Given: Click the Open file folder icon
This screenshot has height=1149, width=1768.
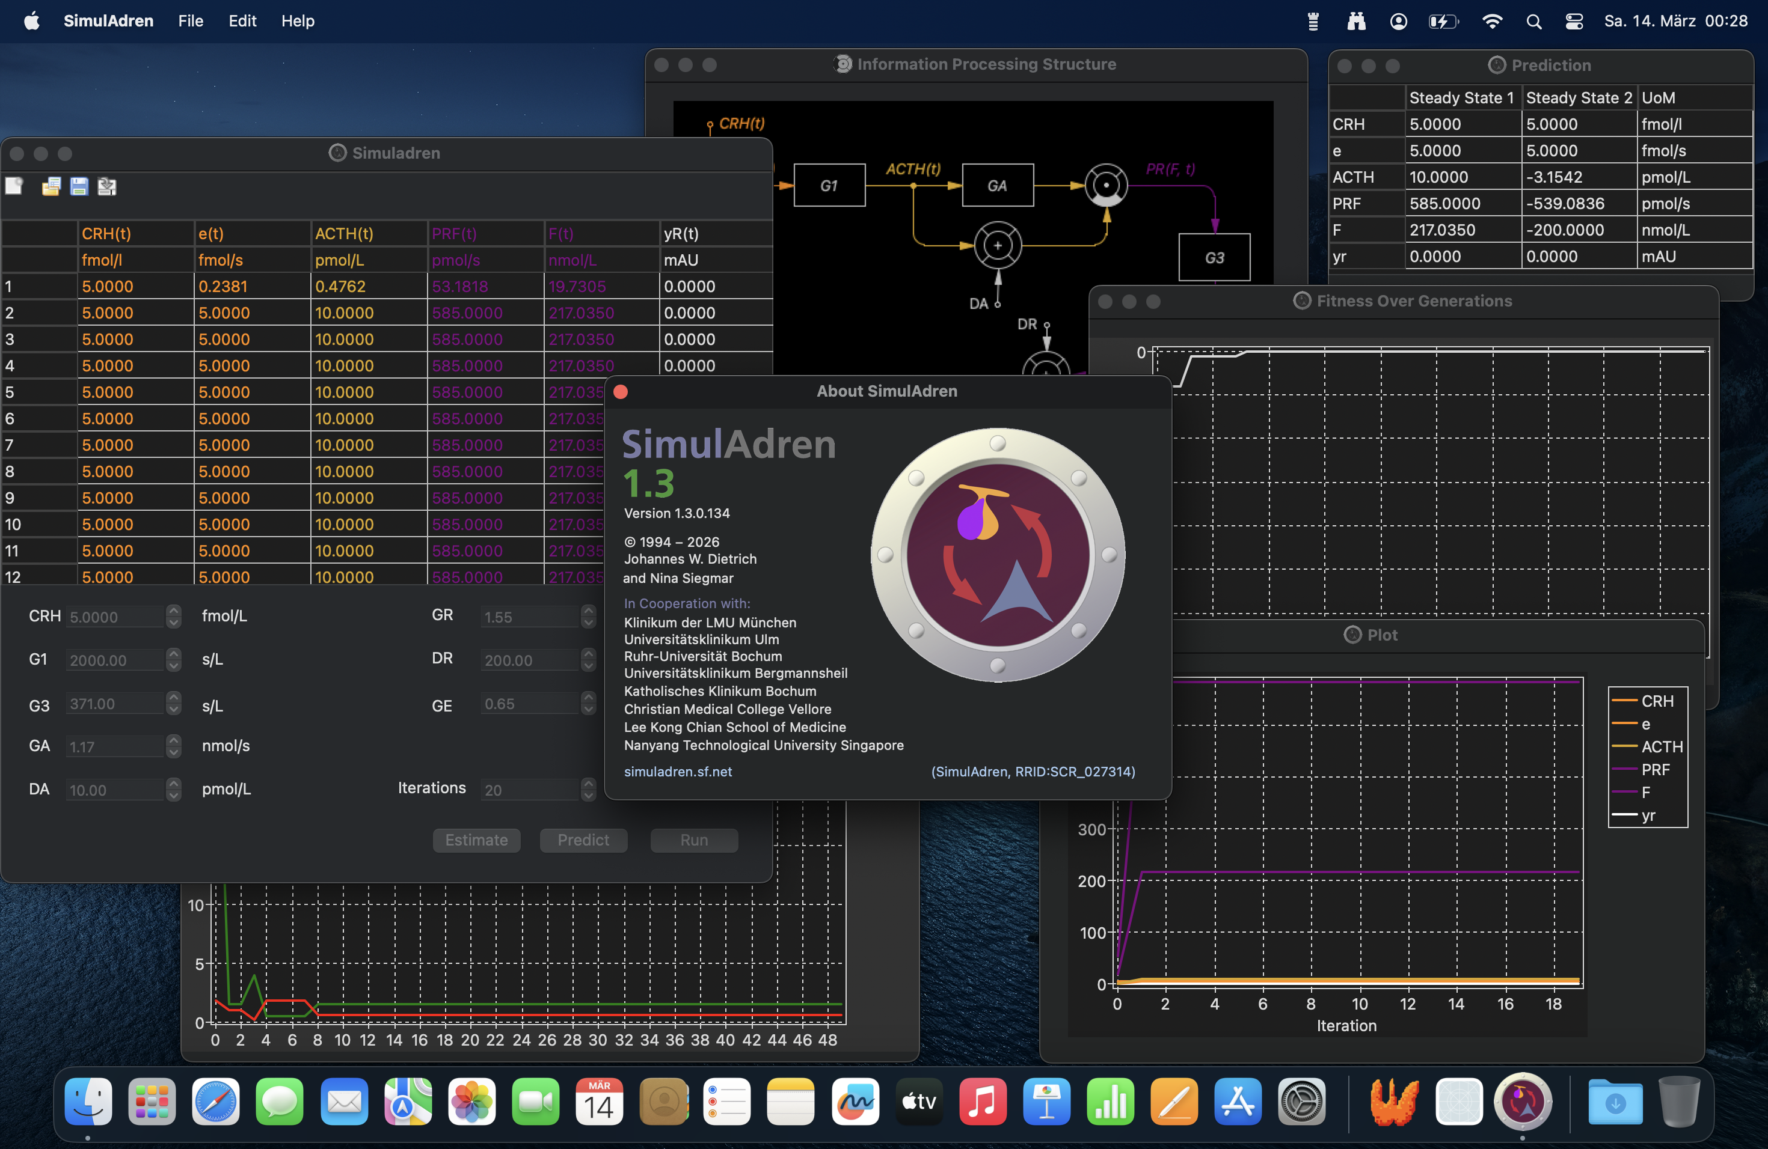Looking at the screenshot, I should [51, 186].
